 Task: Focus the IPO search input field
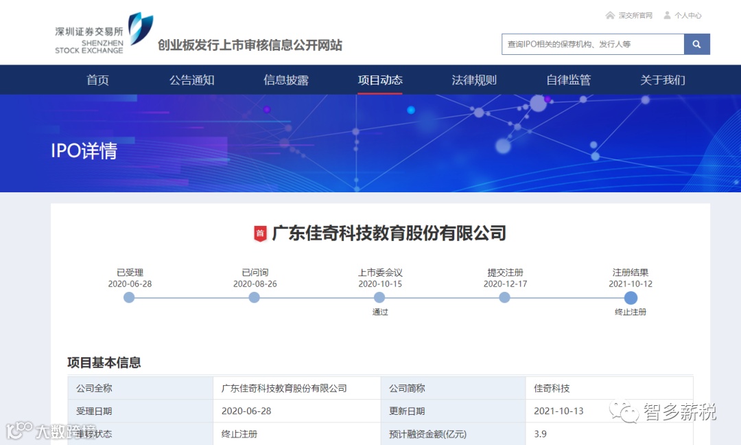tap(593, 44)
